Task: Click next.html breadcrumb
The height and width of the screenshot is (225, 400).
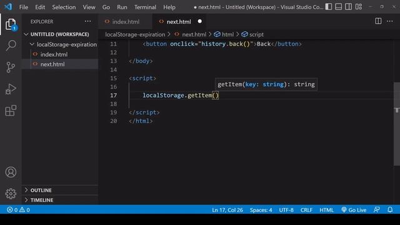Action: [x=190, y=34]
